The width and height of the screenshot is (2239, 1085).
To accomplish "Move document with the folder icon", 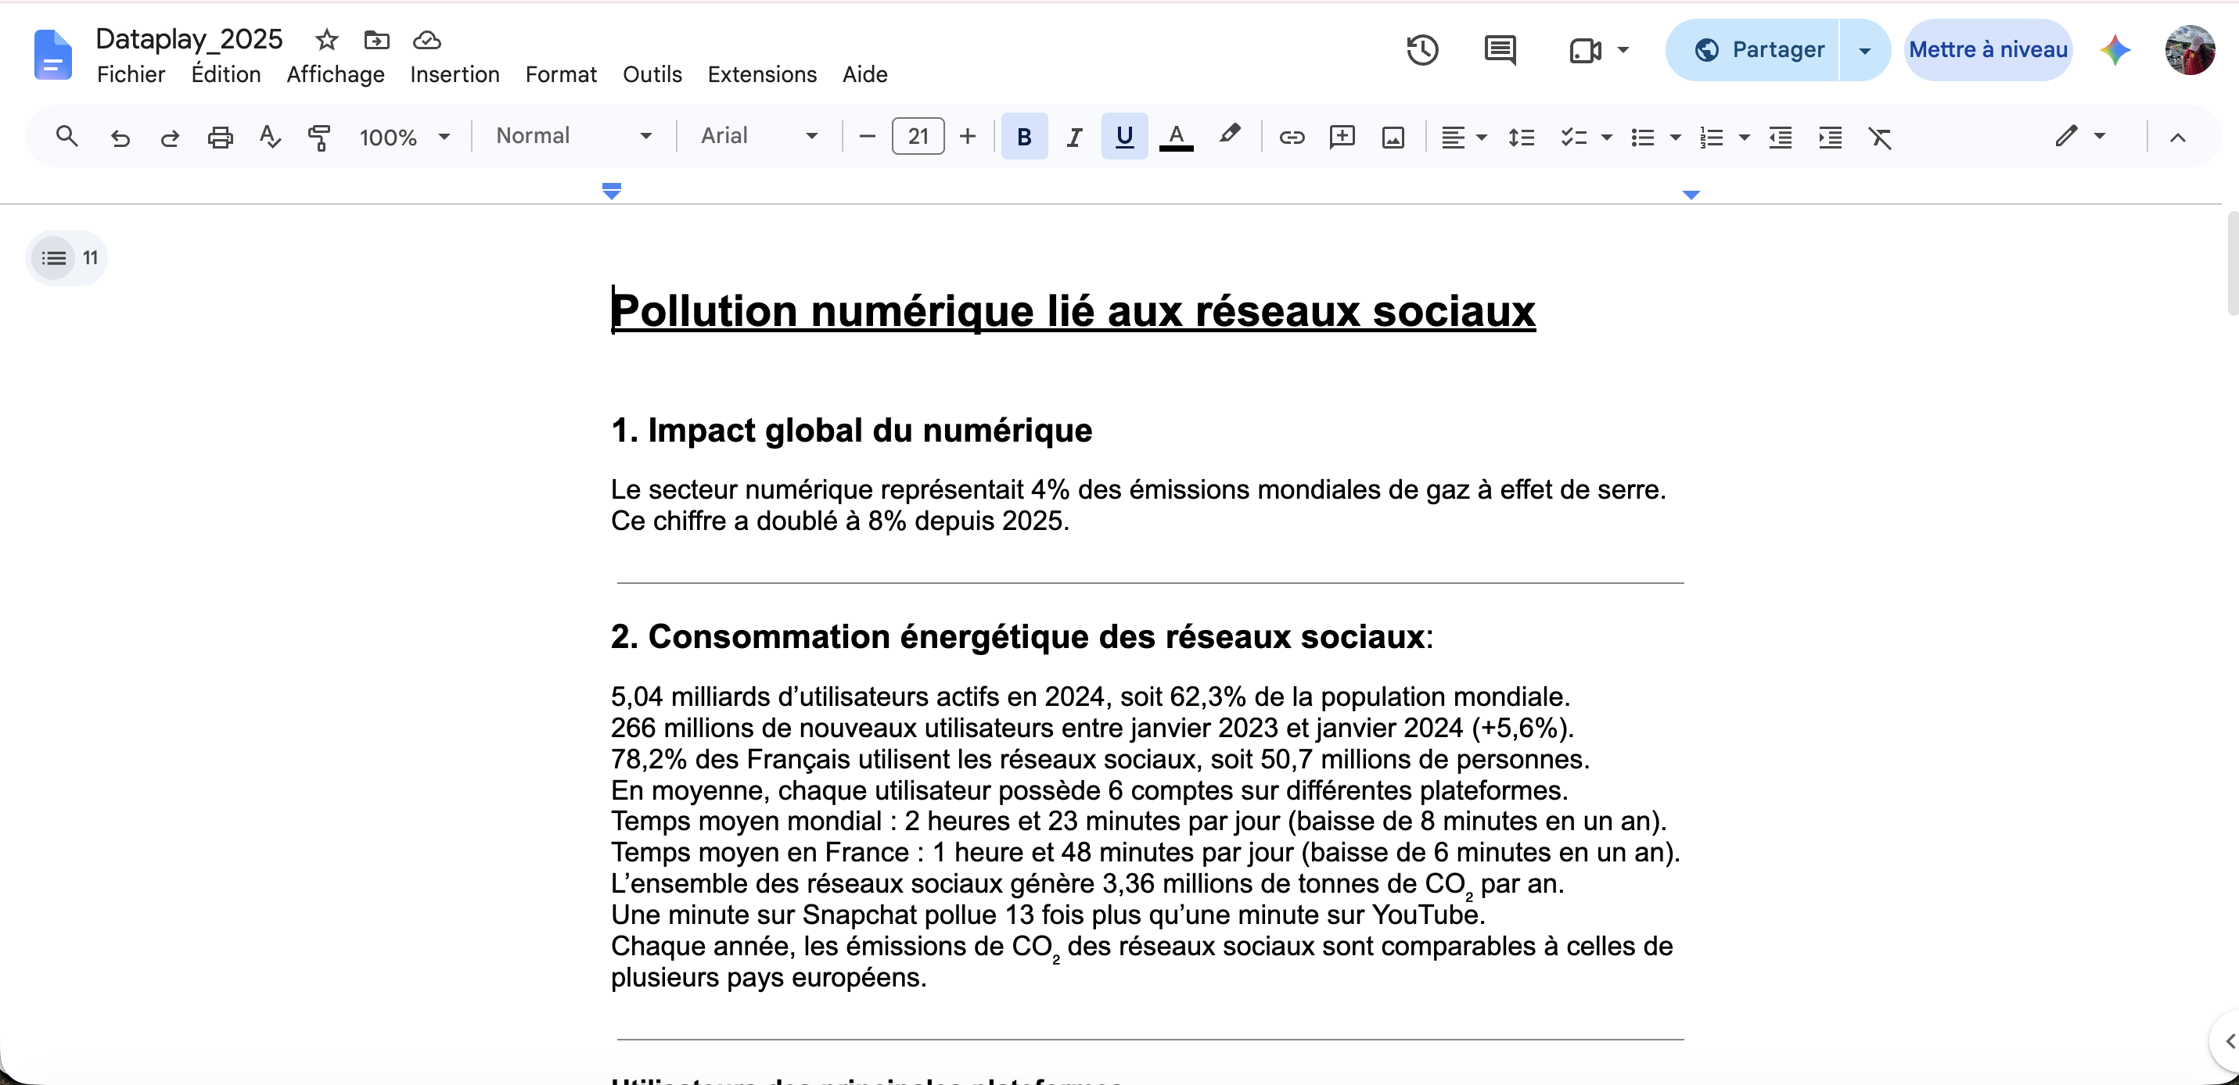I will tap(376, 39).
